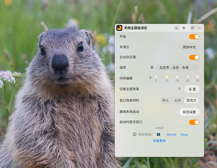The height and width of the screenshot is (168, 217).
Task: Click the 多语言 label
Action: 124,47
